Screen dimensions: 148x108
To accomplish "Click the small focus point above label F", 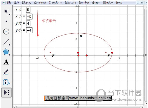I will point(106,53).
